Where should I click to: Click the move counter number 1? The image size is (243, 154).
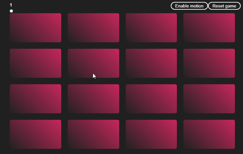pyautogui.click(x=11, y=5)
